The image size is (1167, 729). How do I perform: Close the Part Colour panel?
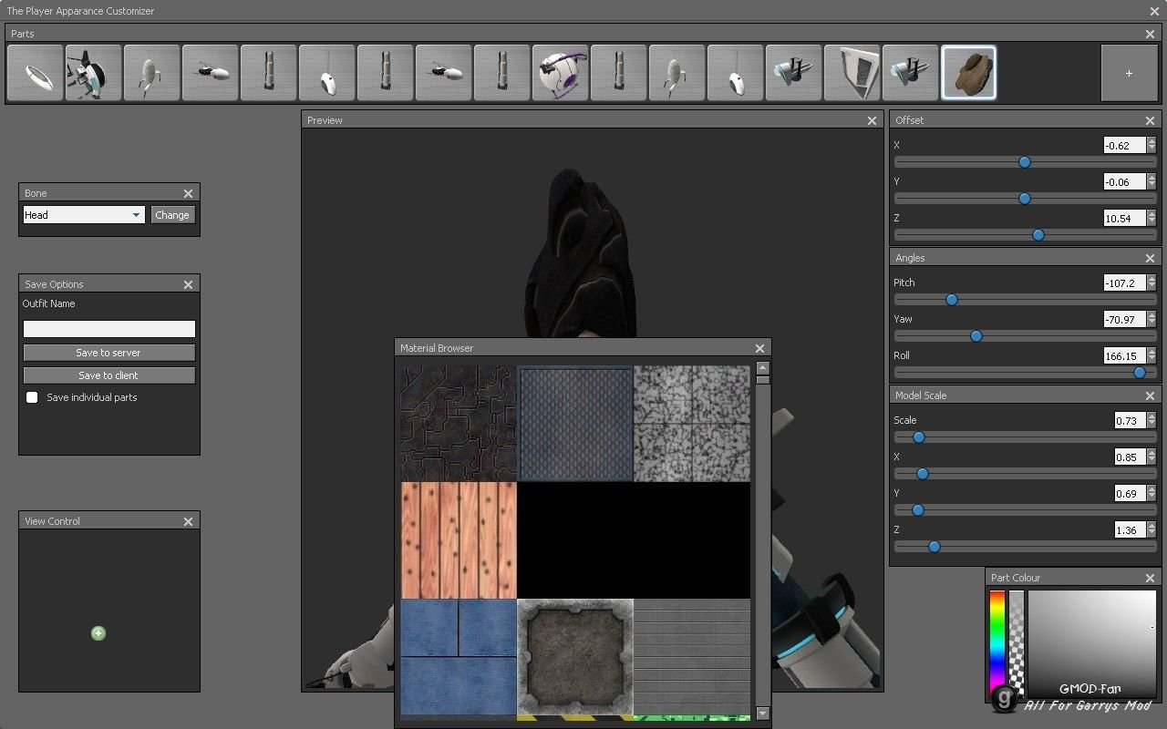(1150, 578)
